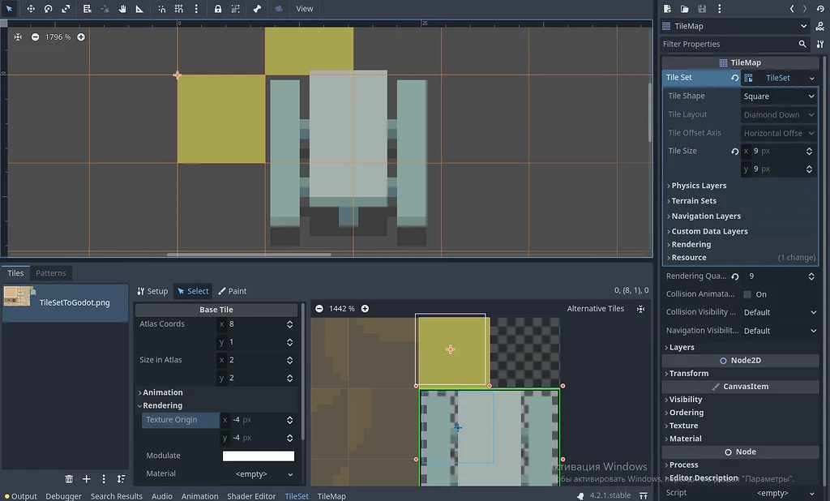Open the Inspector object history list
The height and width of the screenshot is (501, 830).
point(820,8)
